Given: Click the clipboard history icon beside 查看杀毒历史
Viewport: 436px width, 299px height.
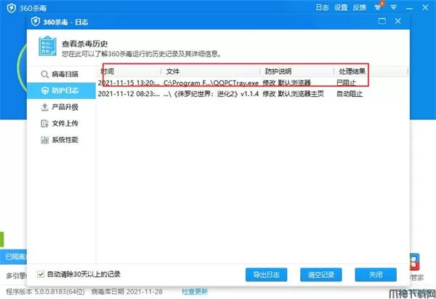Looking at the screenshot, I should pos(47,47).
